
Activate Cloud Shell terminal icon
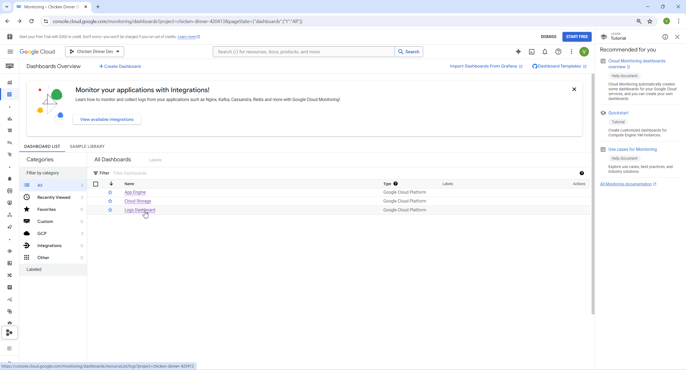tap(532, 52)
